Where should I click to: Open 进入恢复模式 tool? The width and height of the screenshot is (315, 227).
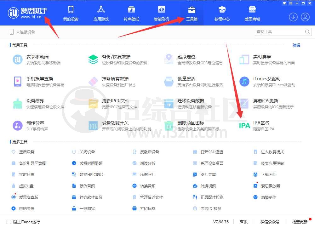(x=269, y=152)
